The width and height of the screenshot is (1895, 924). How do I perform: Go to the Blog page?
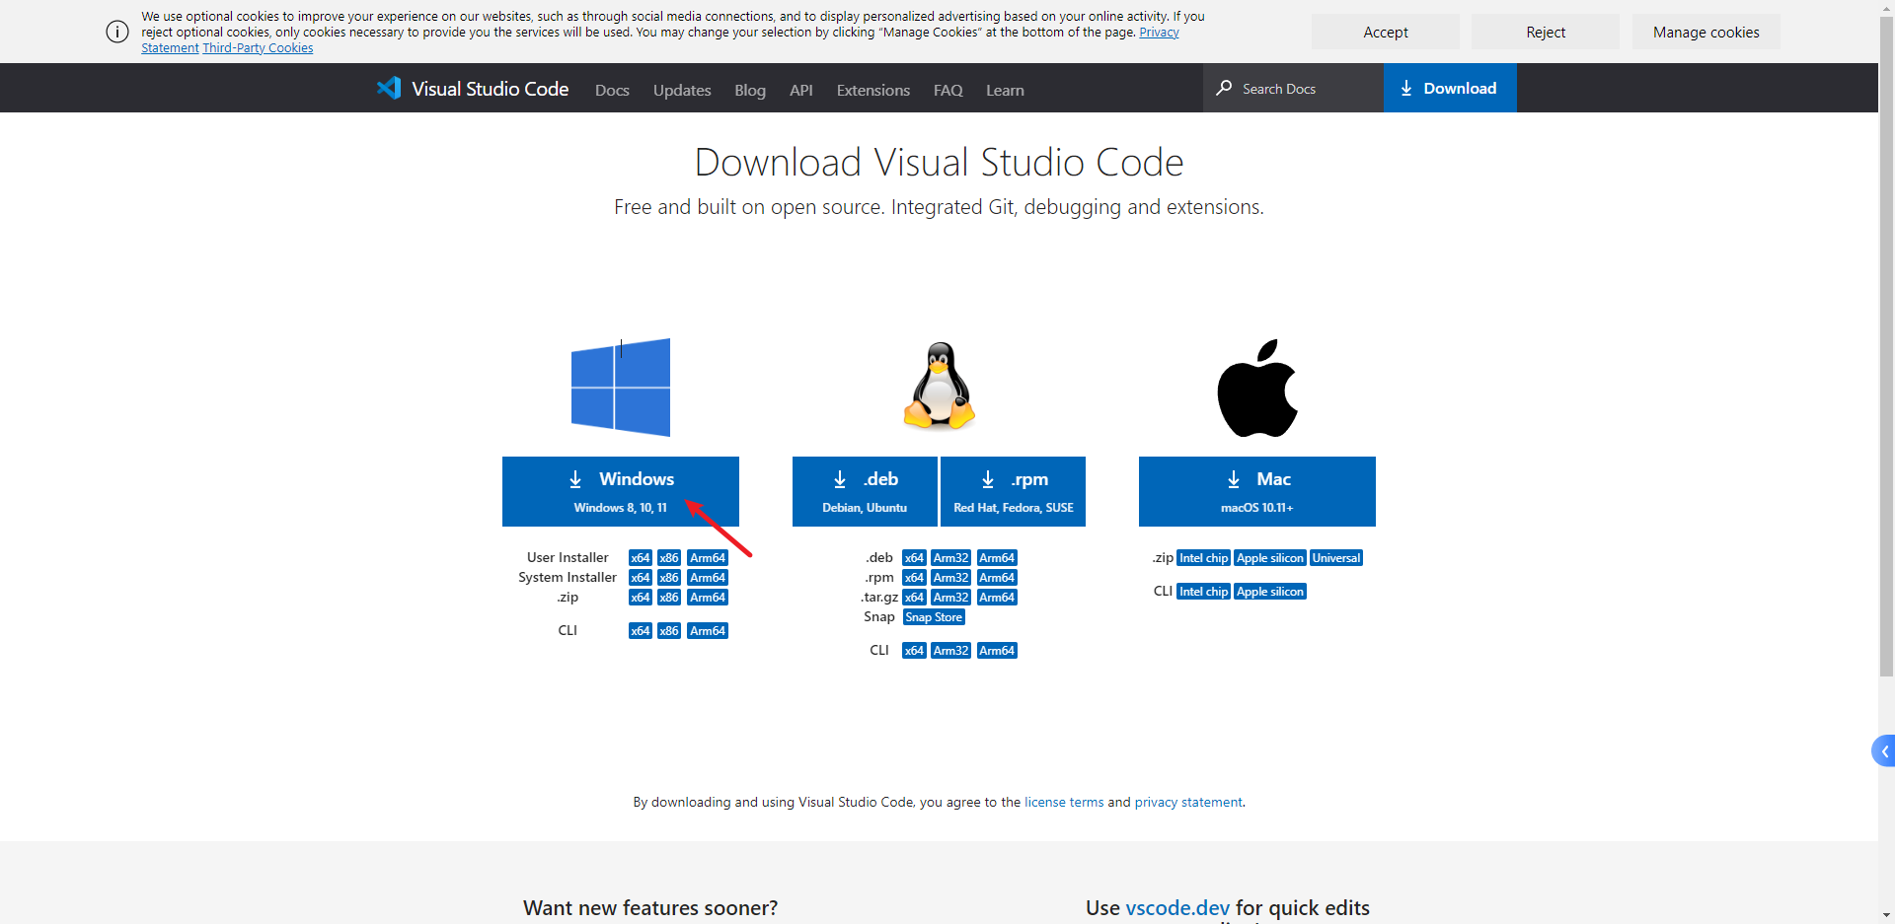pyautogui.click(x=750, y=90)
